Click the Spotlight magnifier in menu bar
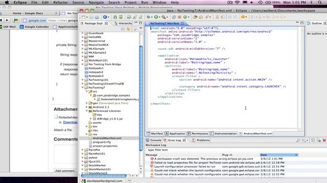This screenshot has width=327, height=183. 320,3
